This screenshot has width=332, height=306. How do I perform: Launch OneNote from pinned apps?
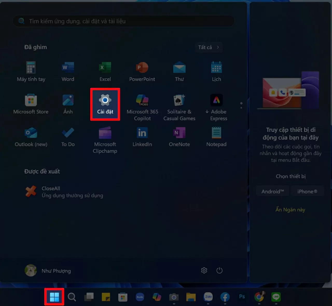coord(179,137)
